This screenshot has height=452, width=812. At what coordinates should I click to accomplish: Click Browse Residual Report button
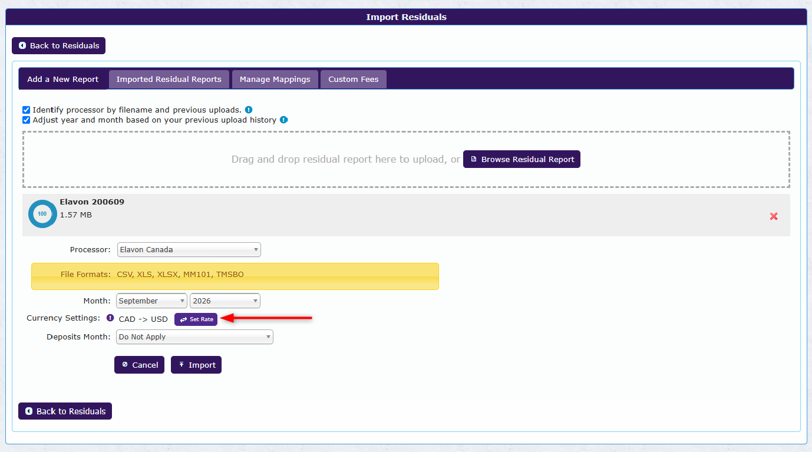(521, 159)
